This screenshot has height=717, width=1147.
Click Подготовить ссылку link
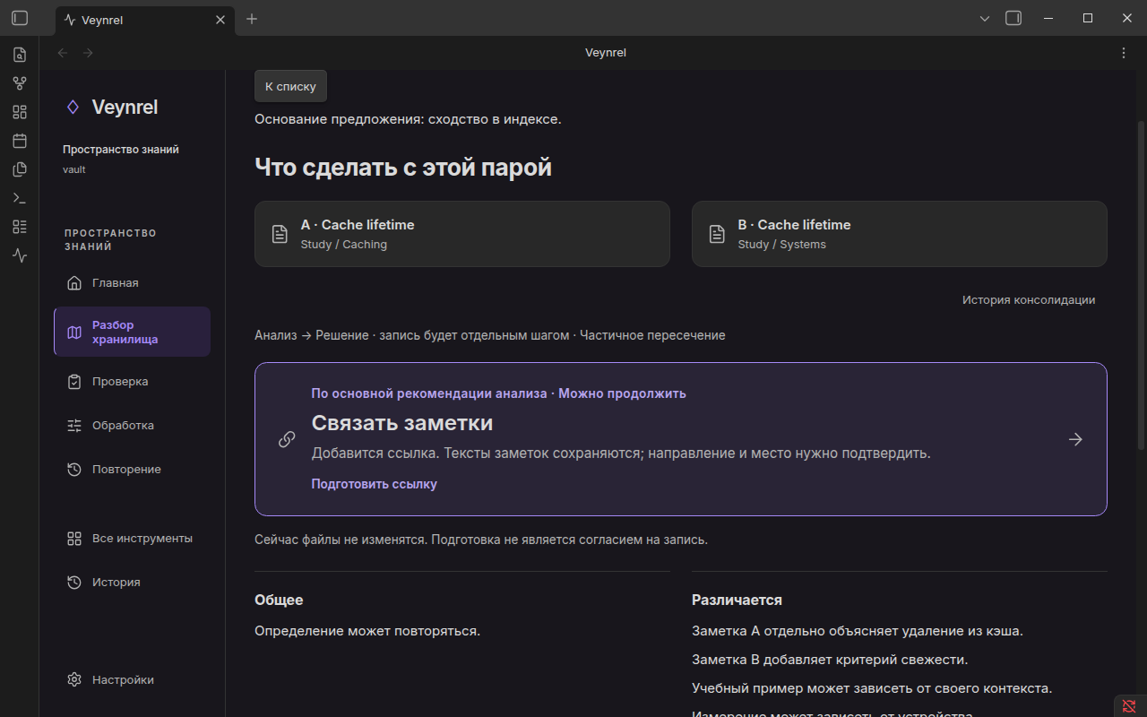click(x=375, y=484)
